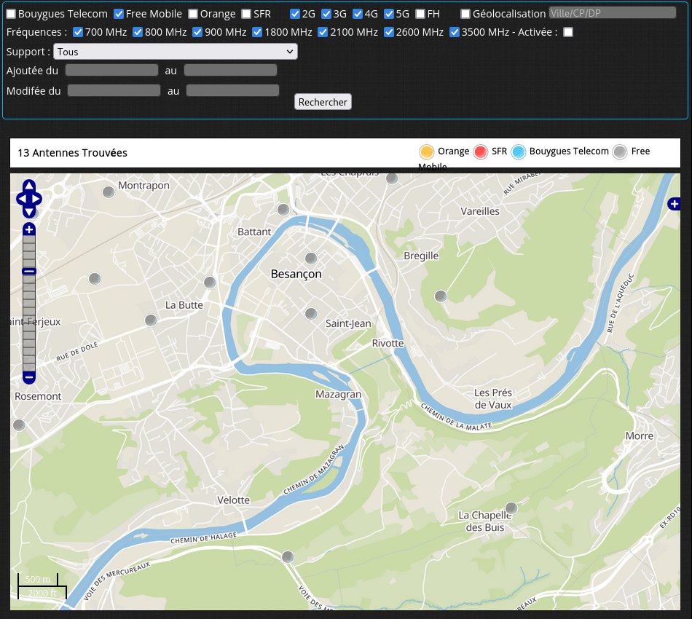Focus the Ville/CP/DP location field
692x619 pixels.
click(x=612, y=13)
